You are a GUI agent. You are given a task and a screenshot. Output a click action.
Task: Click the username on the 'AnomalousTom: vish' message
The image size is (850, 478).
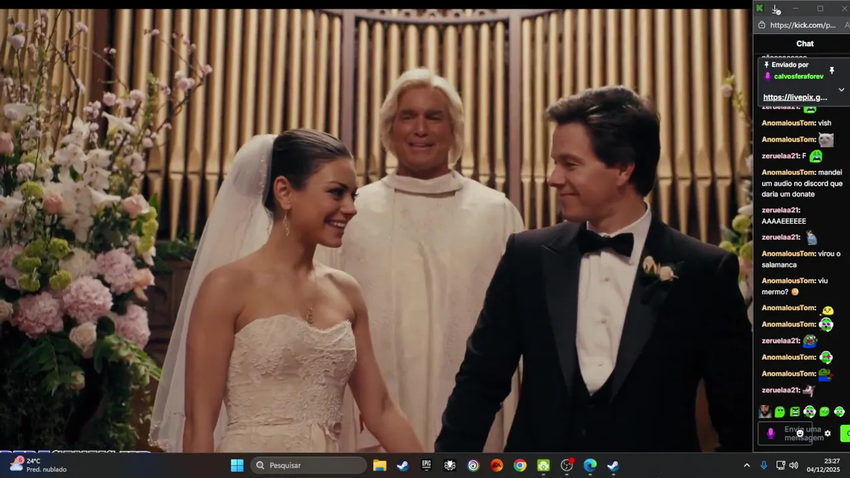click(x=788, y=123)
